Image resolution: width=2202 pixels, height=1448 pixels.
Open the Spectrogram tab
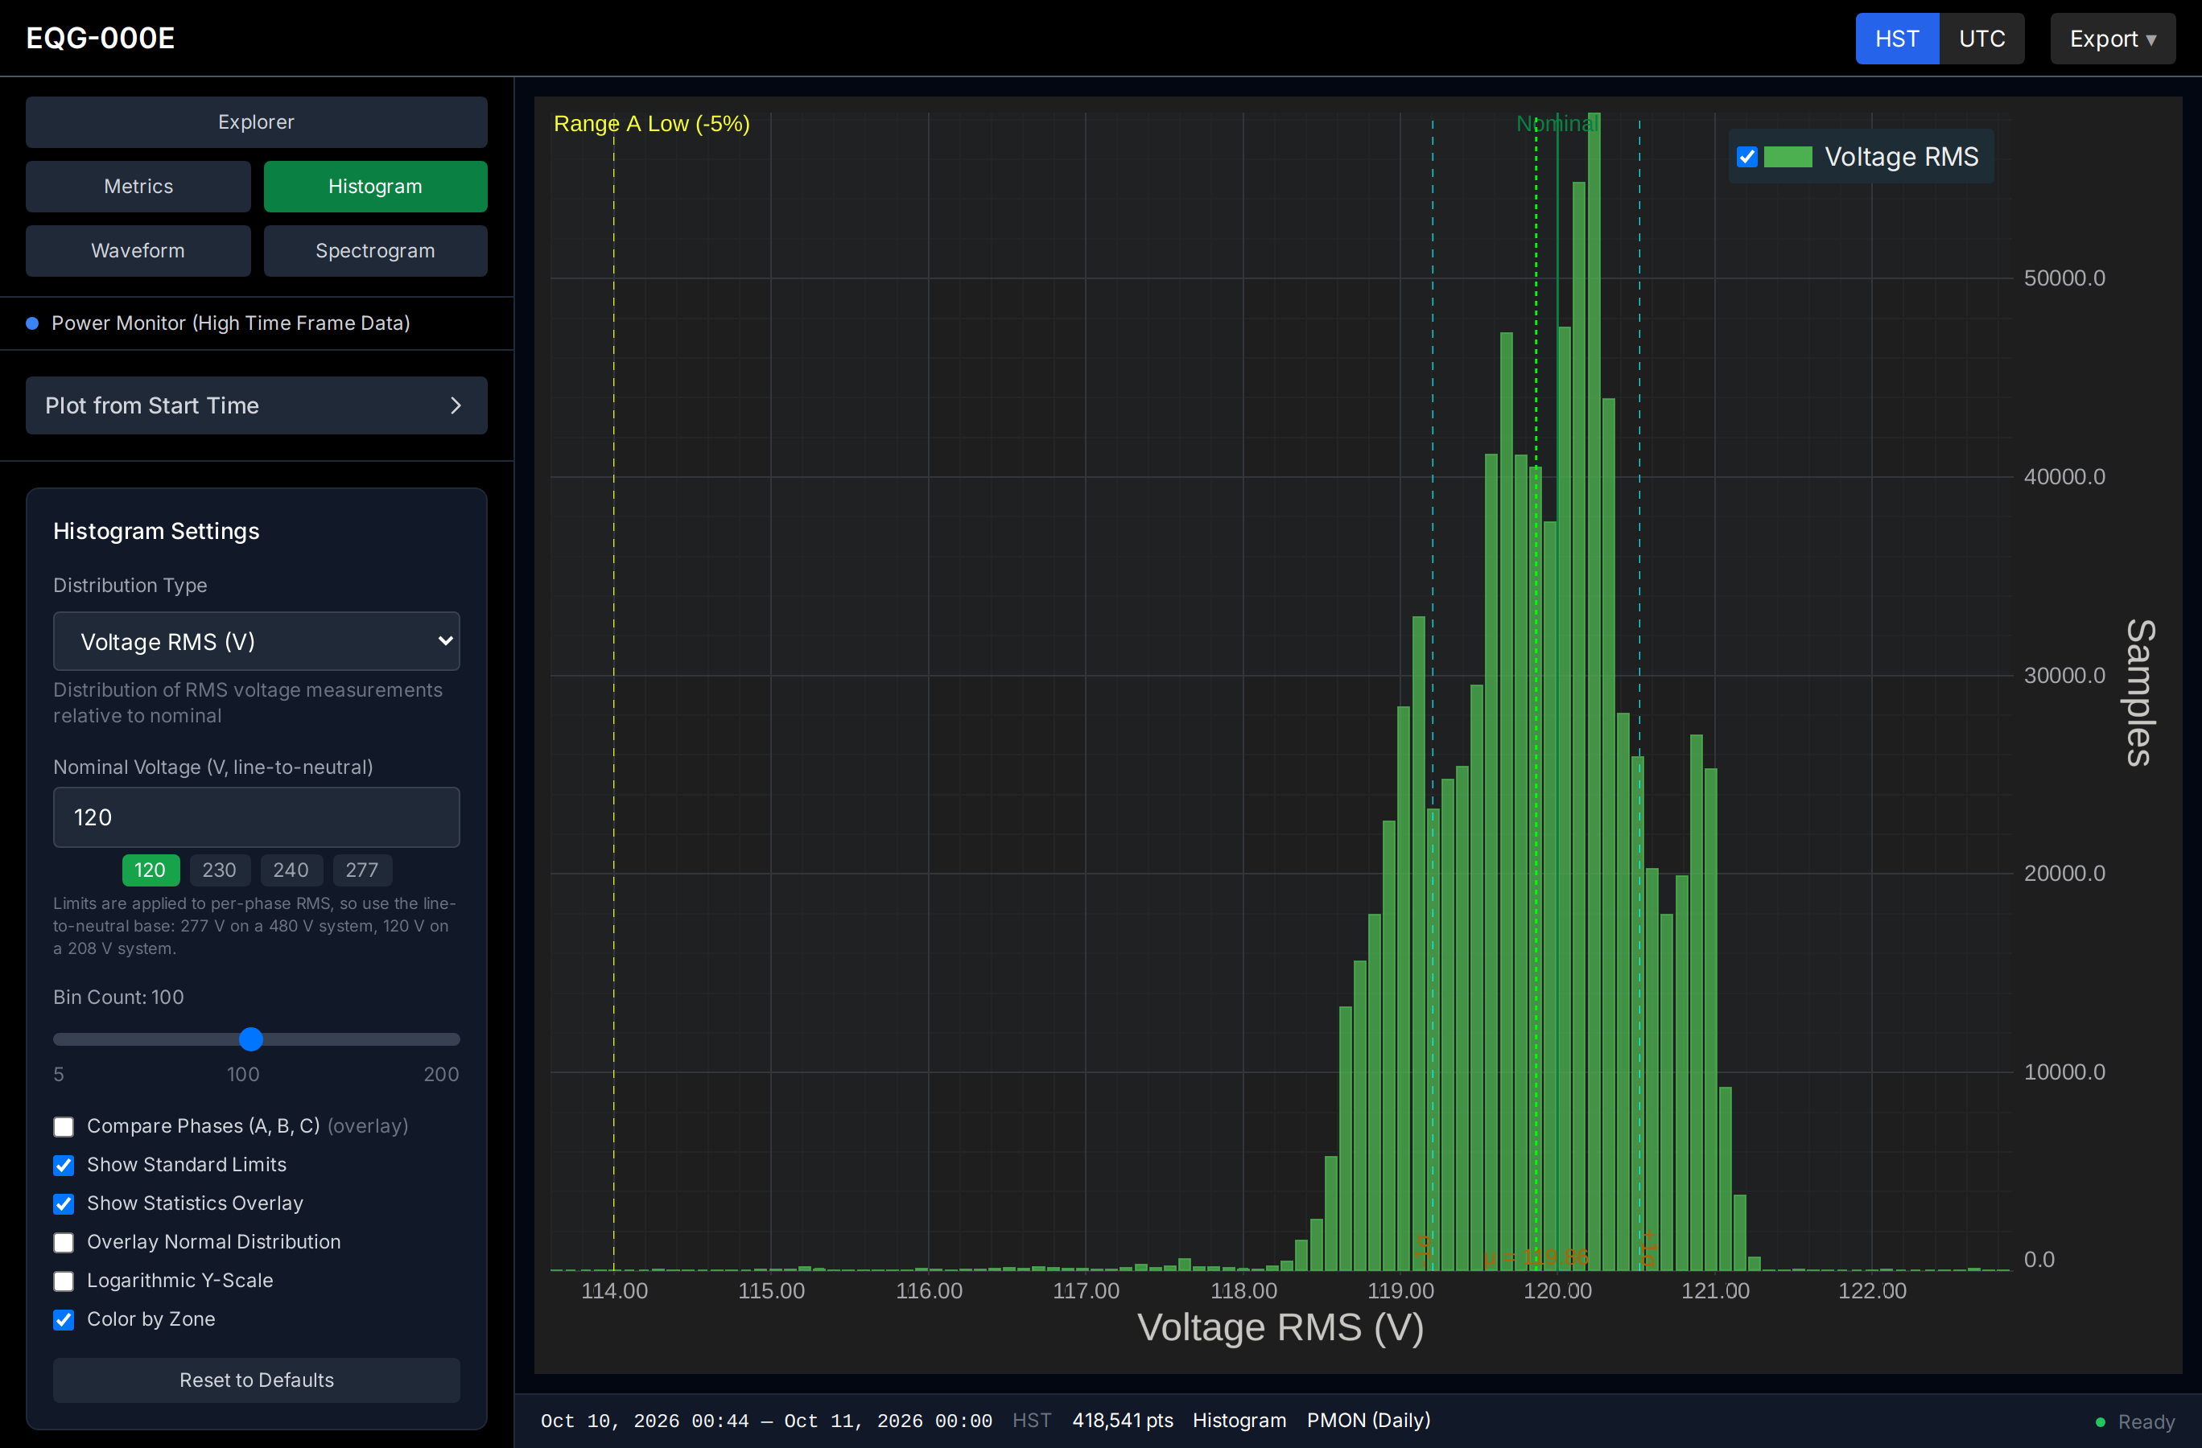376,252
